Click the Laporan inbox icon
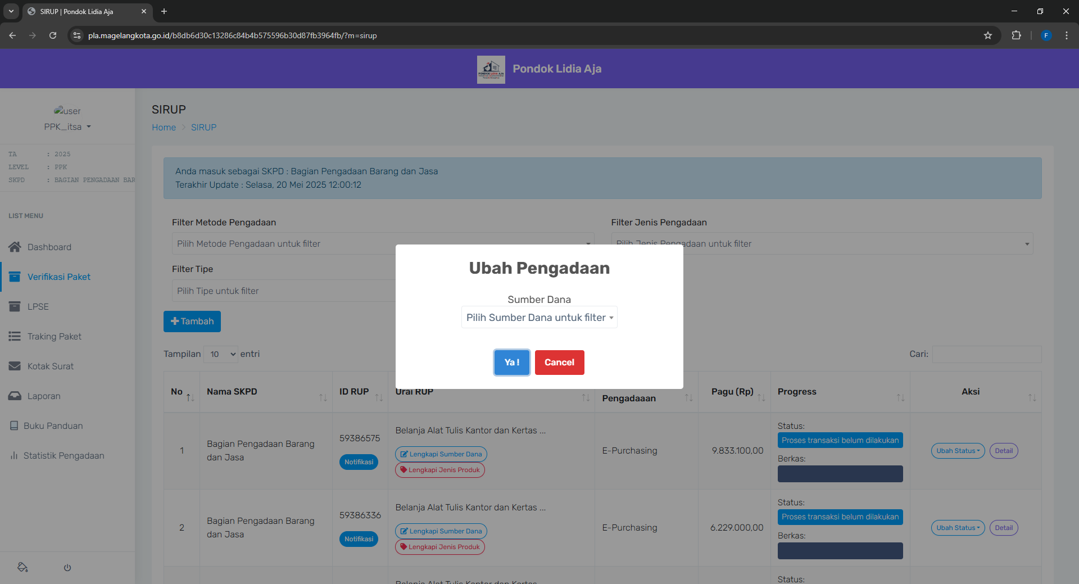Viewport: 1079px width, 584px height. (x=15, y=396)
